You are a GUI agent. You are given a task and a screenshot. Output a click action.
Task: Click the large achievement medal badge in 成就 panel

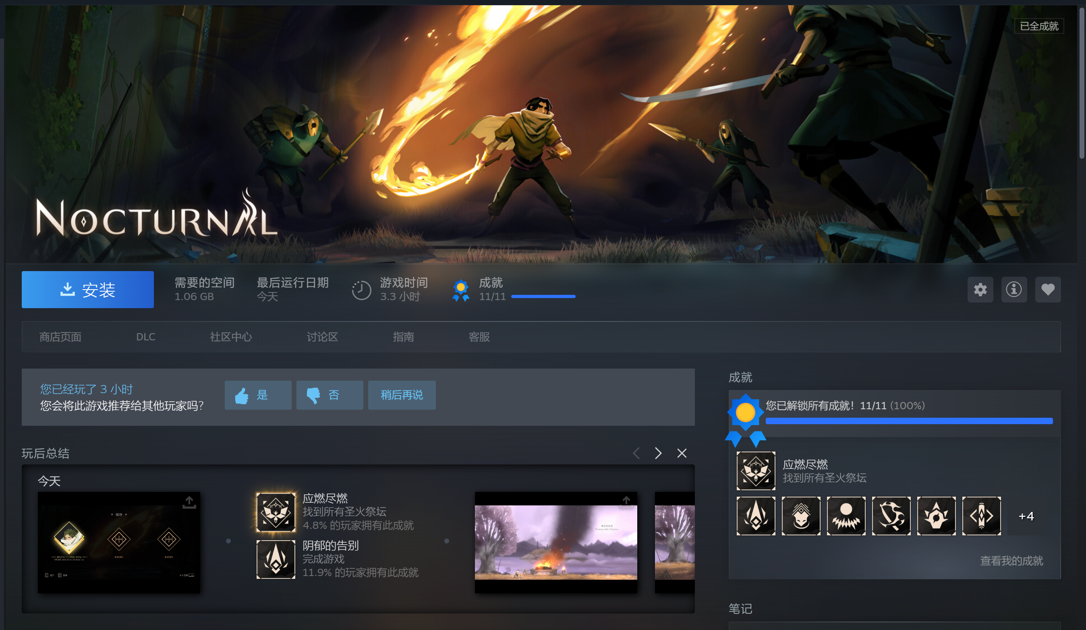click(746, 420)
